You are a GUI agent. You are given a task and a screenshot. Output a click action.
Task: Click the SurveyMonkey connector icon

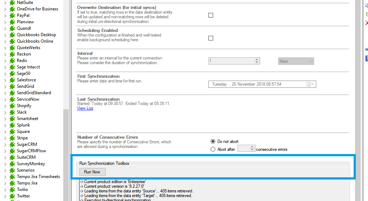[x=12, y=164]
